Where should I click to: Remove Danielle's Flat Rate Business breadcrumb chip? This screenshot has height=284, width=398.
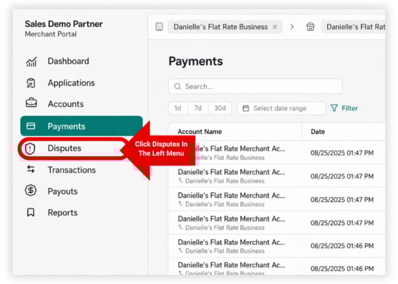point(274,27)
